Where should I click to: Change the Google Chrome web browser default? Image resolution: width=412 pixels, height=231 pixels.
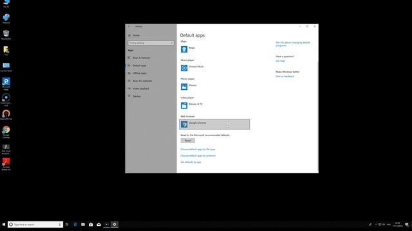click(214, 124)
